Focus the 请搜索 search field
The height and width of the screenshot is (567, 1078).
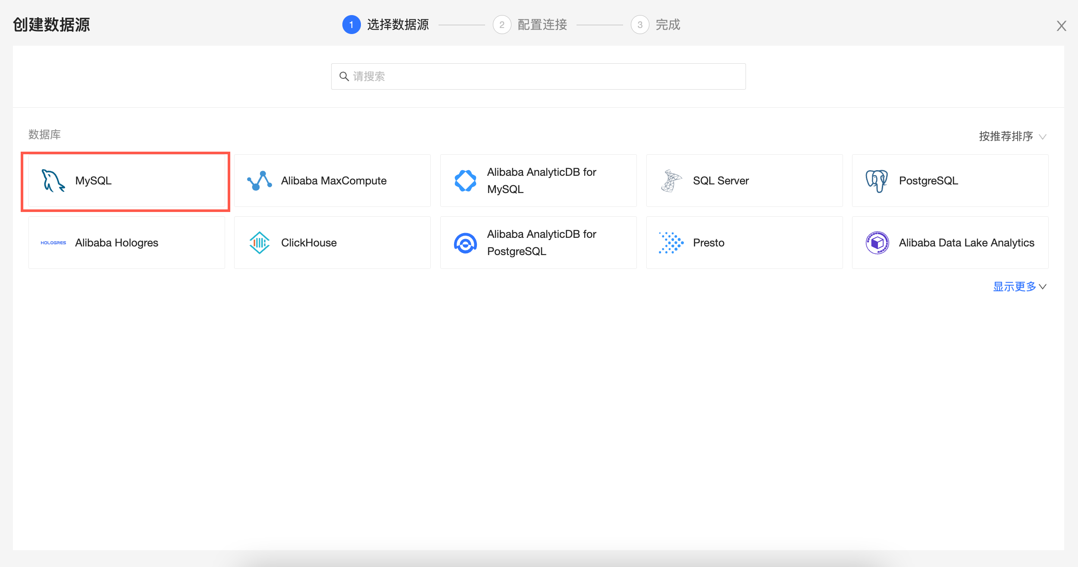point(538,77)
